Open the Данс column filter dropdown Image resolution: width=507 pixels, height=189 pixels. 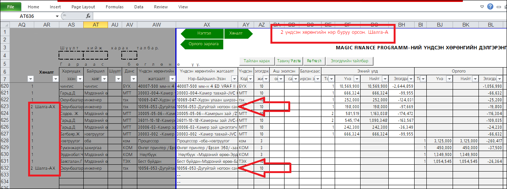pos(132,79)
